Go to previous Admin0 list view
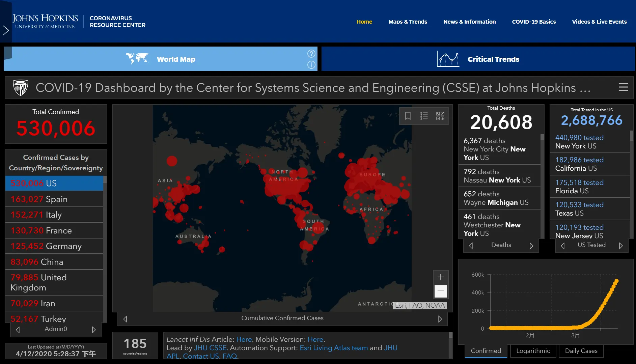 tap(18, 330)
